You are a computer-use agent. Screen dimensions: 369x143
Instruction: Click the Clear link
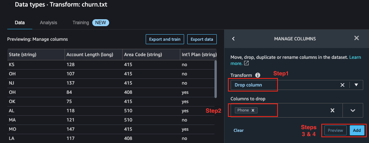[239, 130]
